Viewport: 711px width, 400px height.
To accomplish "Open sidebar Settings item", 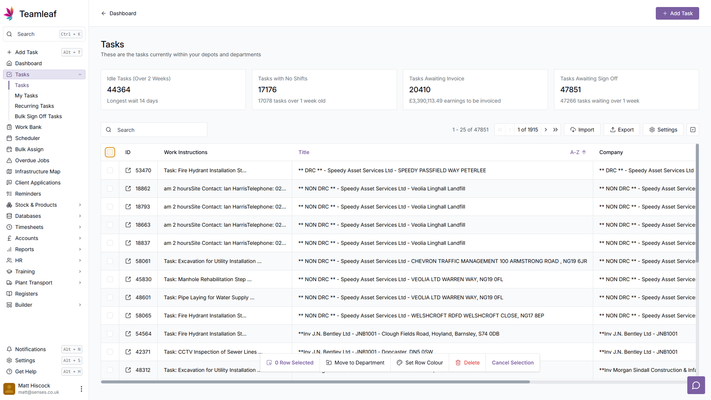I will (x=44, y=360).
